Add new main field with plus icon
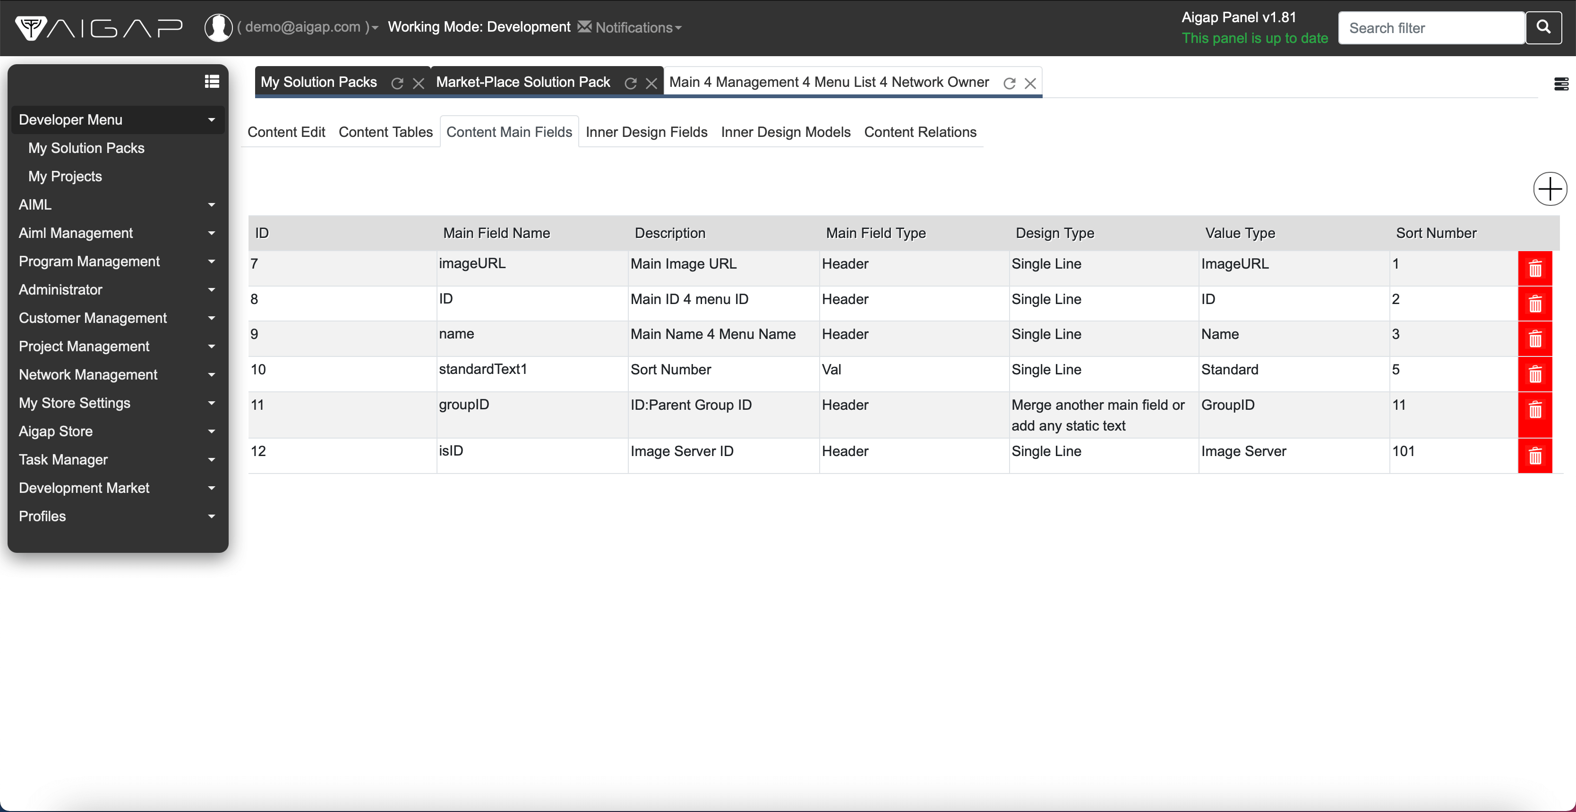 1550,189
